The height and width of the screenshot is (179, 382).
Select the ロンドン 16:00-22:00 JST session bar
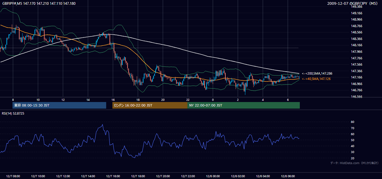[150, 105]
